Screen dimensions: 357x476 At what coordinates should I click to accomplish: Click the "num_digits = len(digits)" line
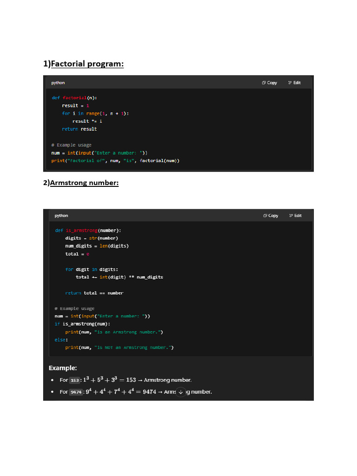97,246
